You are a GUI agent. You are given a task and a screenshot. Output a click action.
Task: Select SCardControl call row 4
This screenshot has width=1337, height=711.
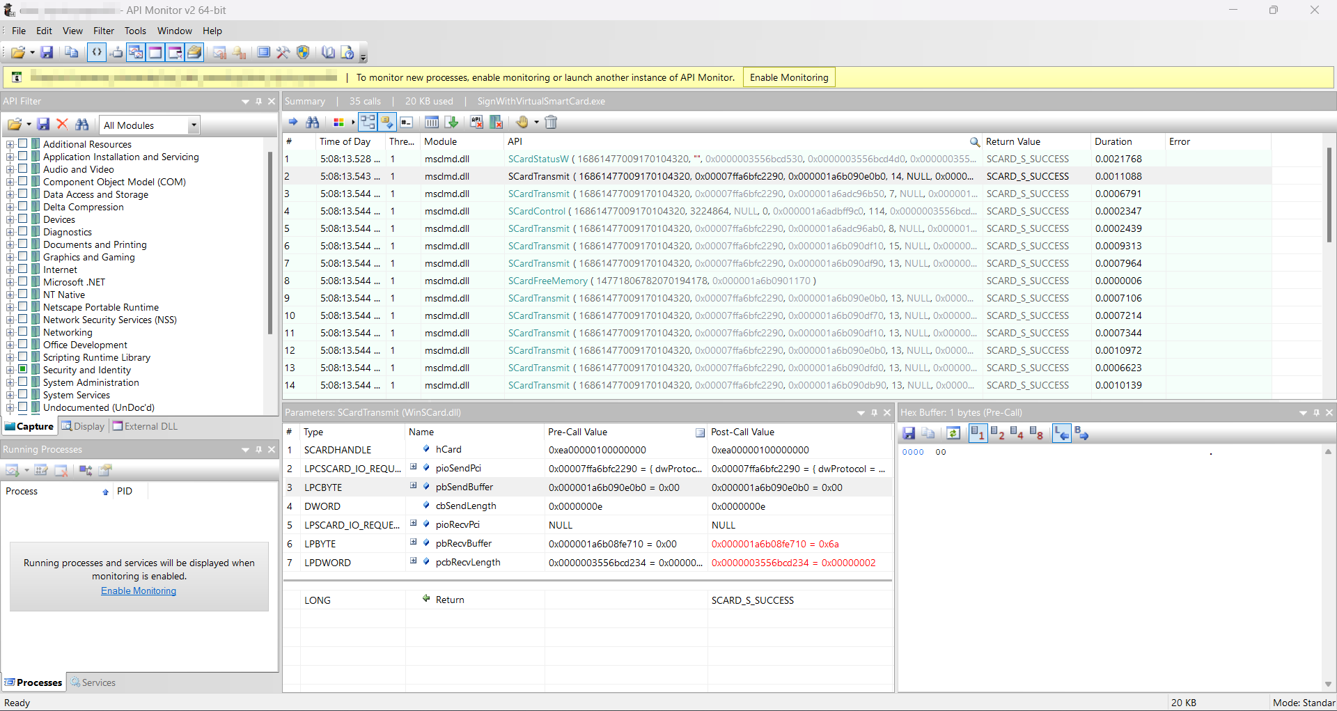pyautogui.click(x=776, y=211)
